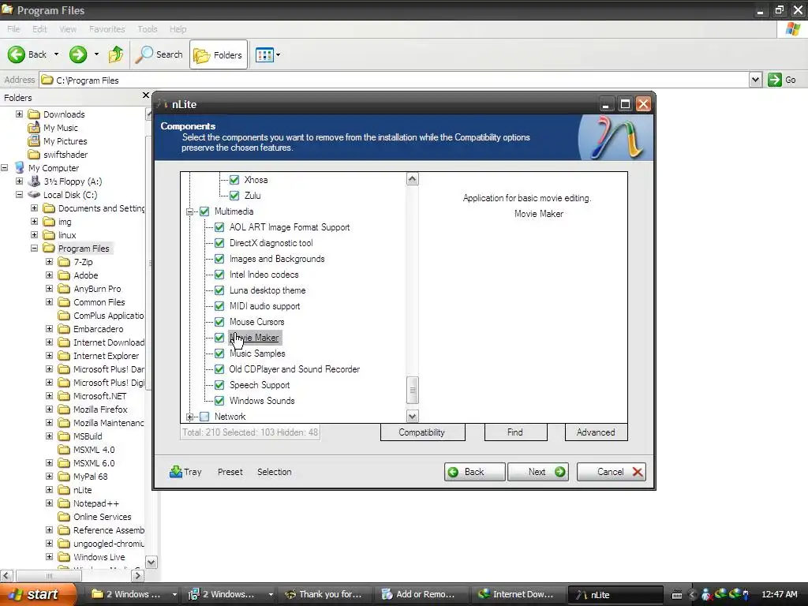
Task: Expand the Downloads folder node
Action: [19, 114]
